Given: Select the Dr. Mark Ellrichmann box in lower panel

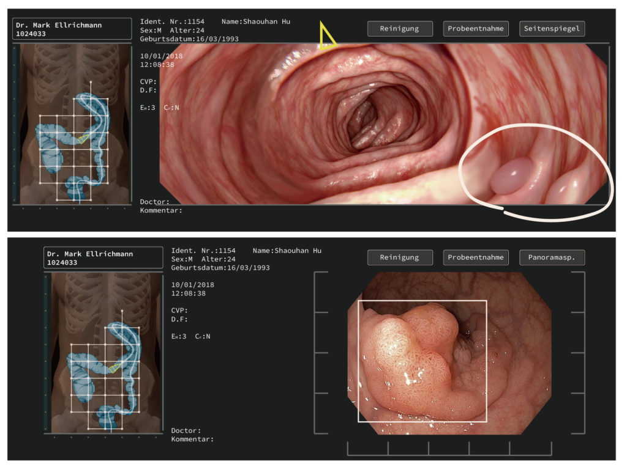Looking at the screenshot, I should (x=103, y=257).
